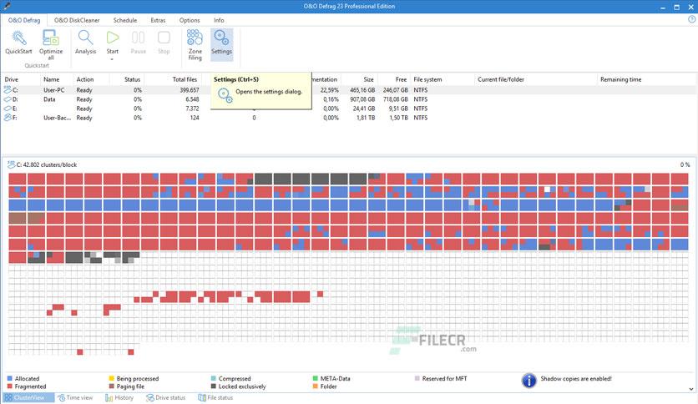This screenshot has width=698, height=404.
Task: Click the Stop icon in ribbon
Action: 164,38
